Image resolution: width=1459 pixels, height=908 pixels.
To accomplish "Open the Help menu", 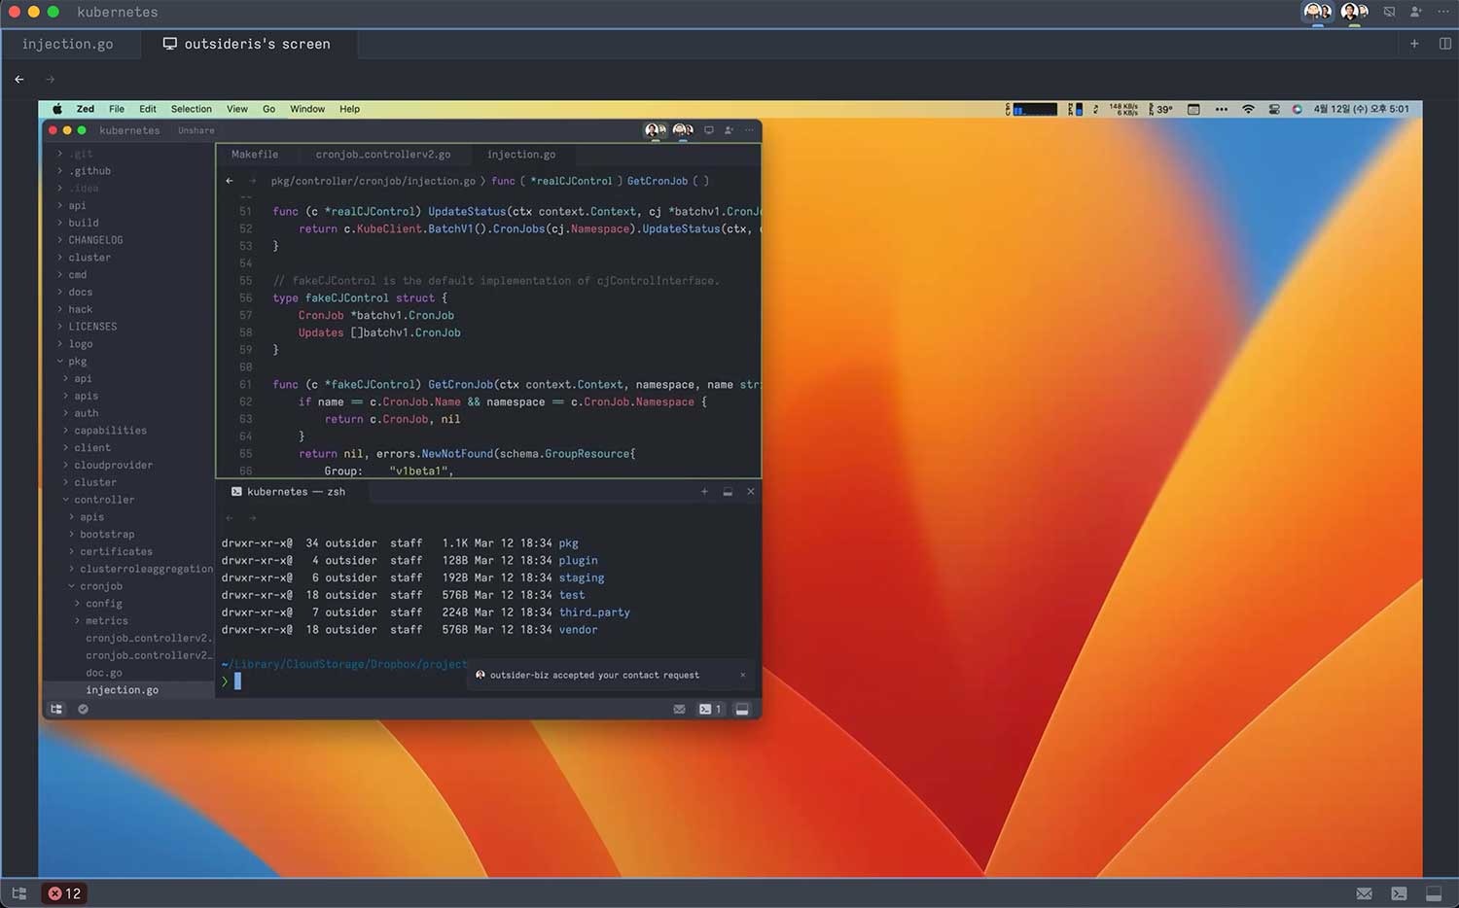I will (349, 109).
